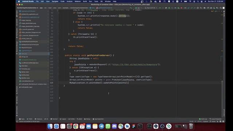Open Finder from the Dock

click(x=50, y=126)
